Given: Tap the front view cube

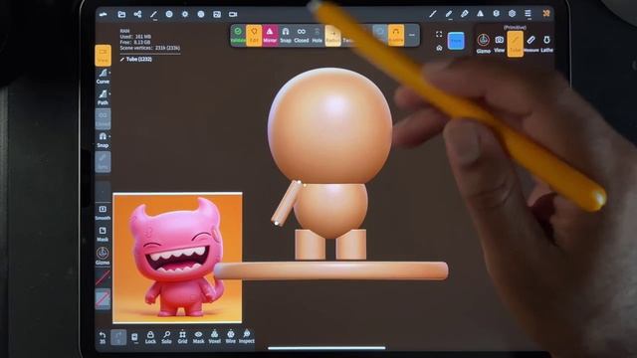Looking at the screenshot, I should point(456,41).
